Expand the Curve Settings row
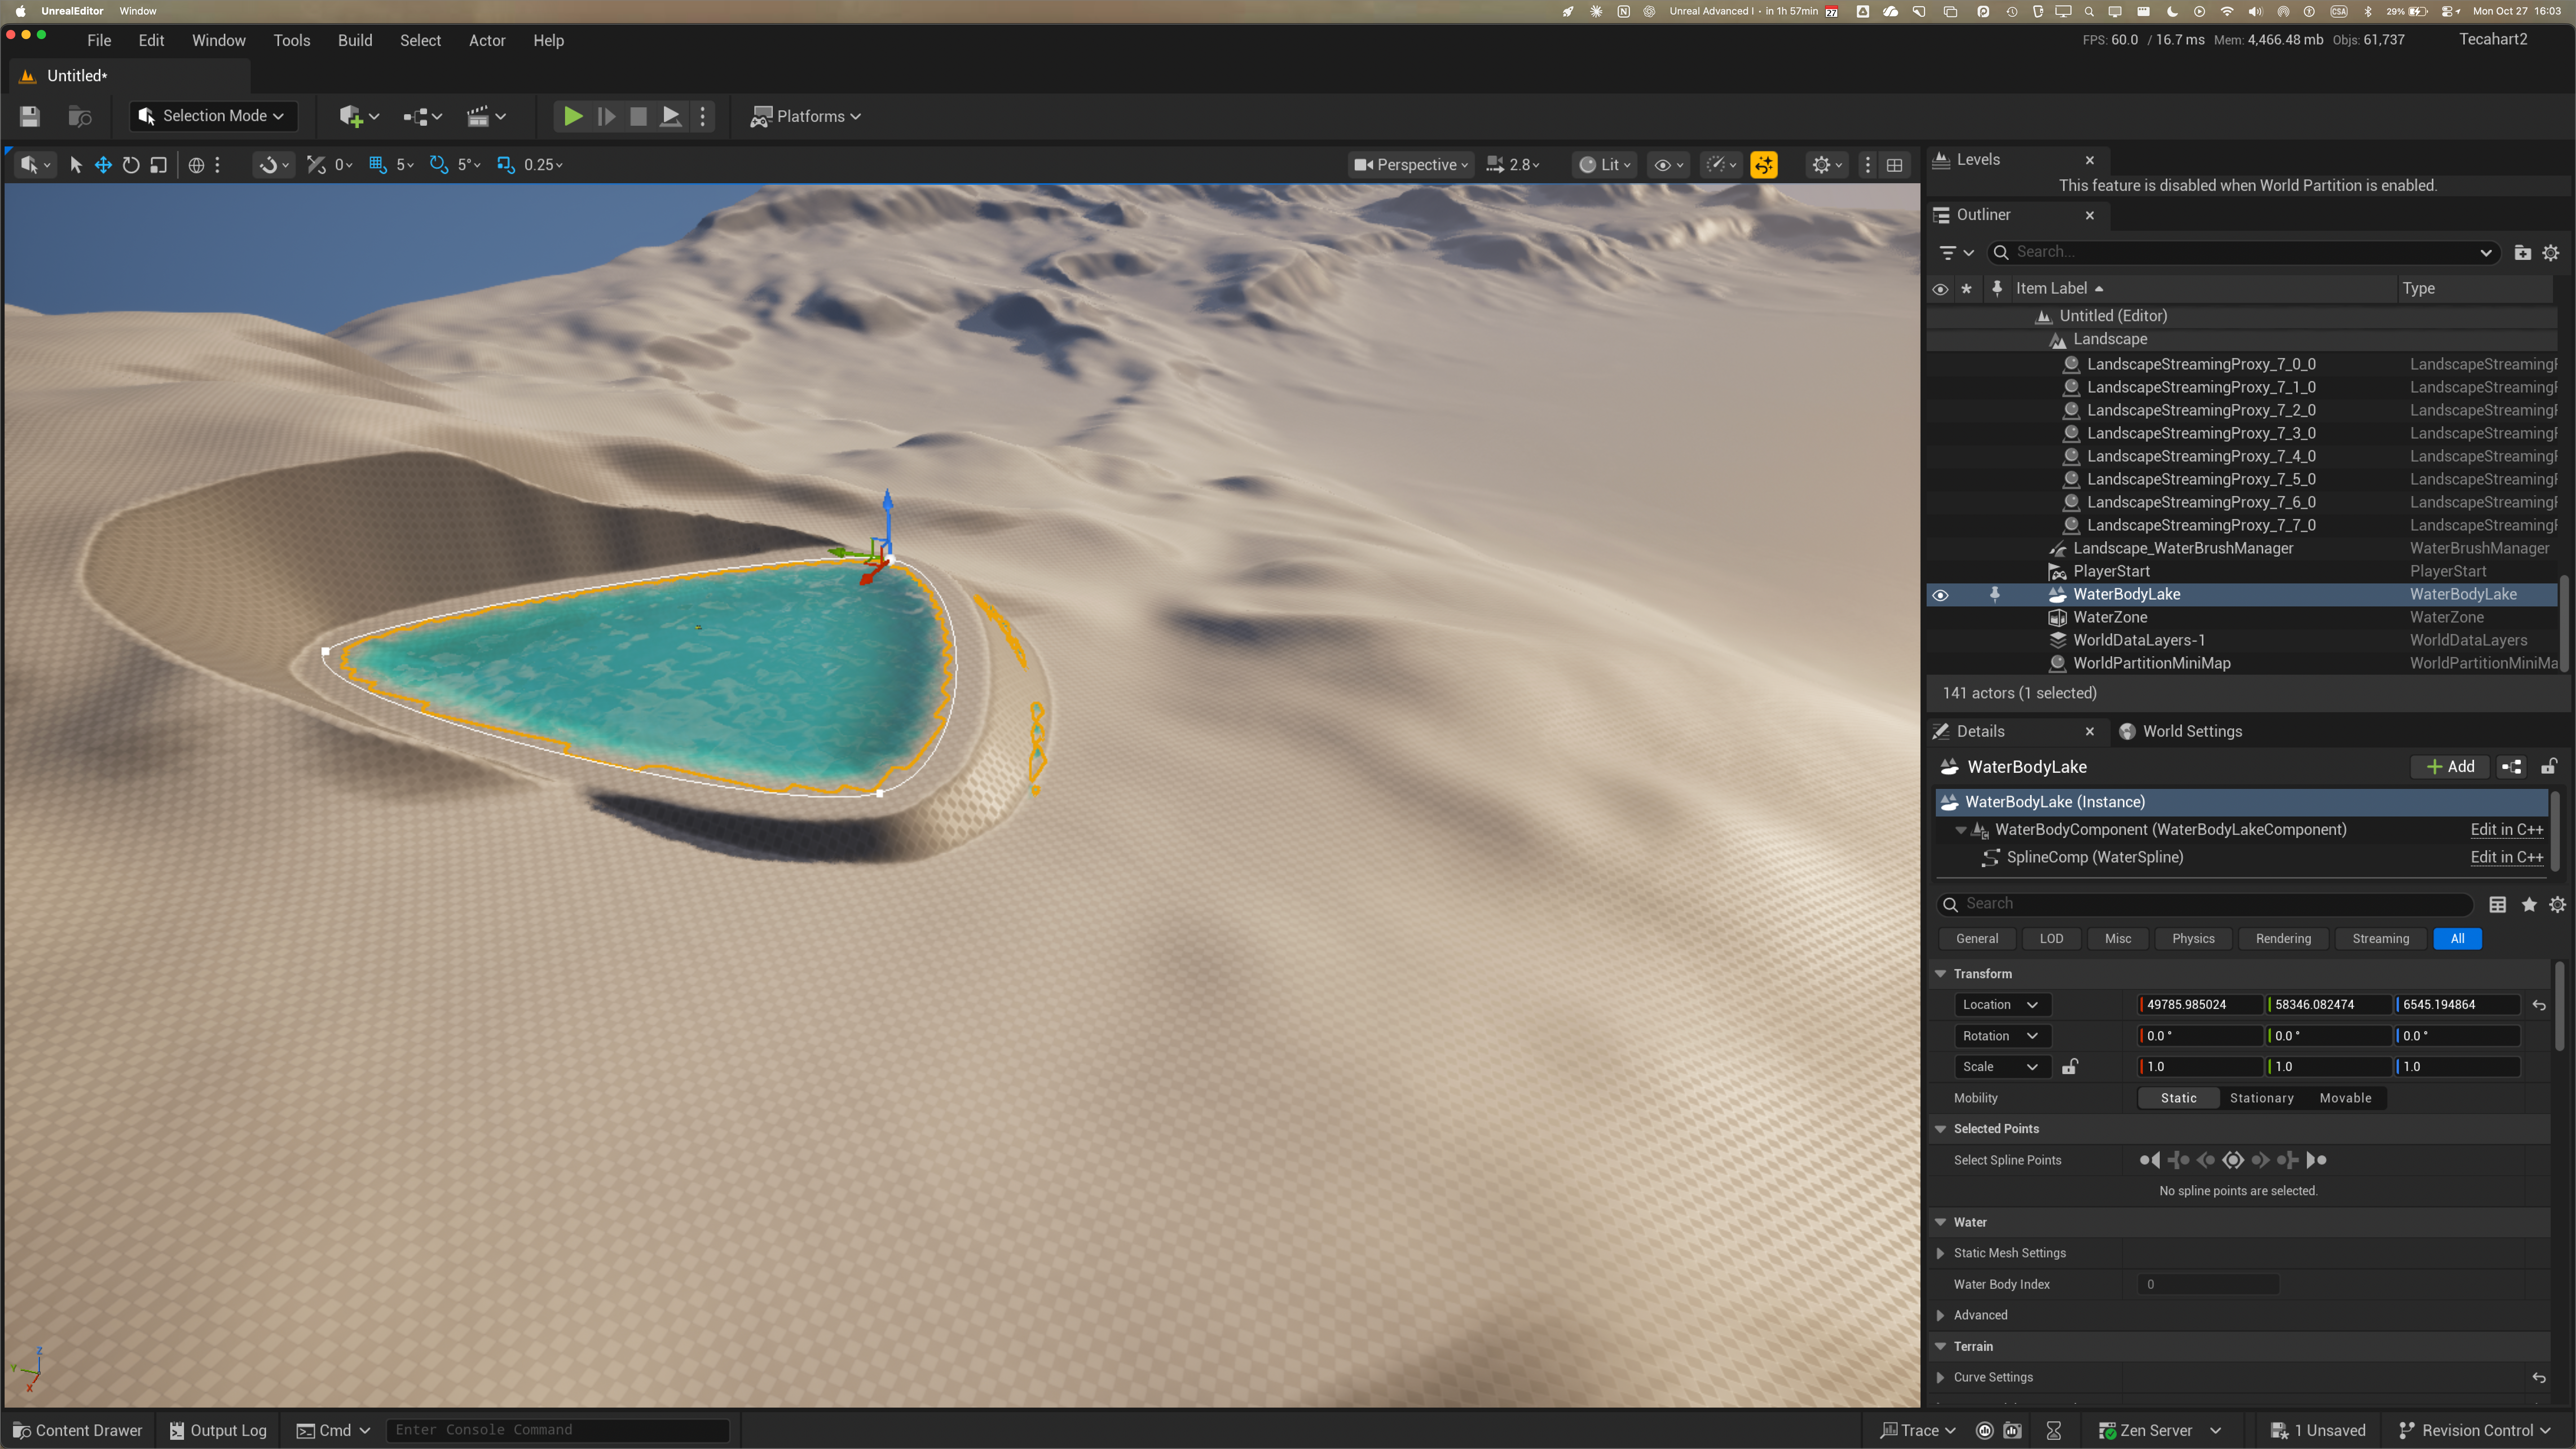 click(1940, 1378)
